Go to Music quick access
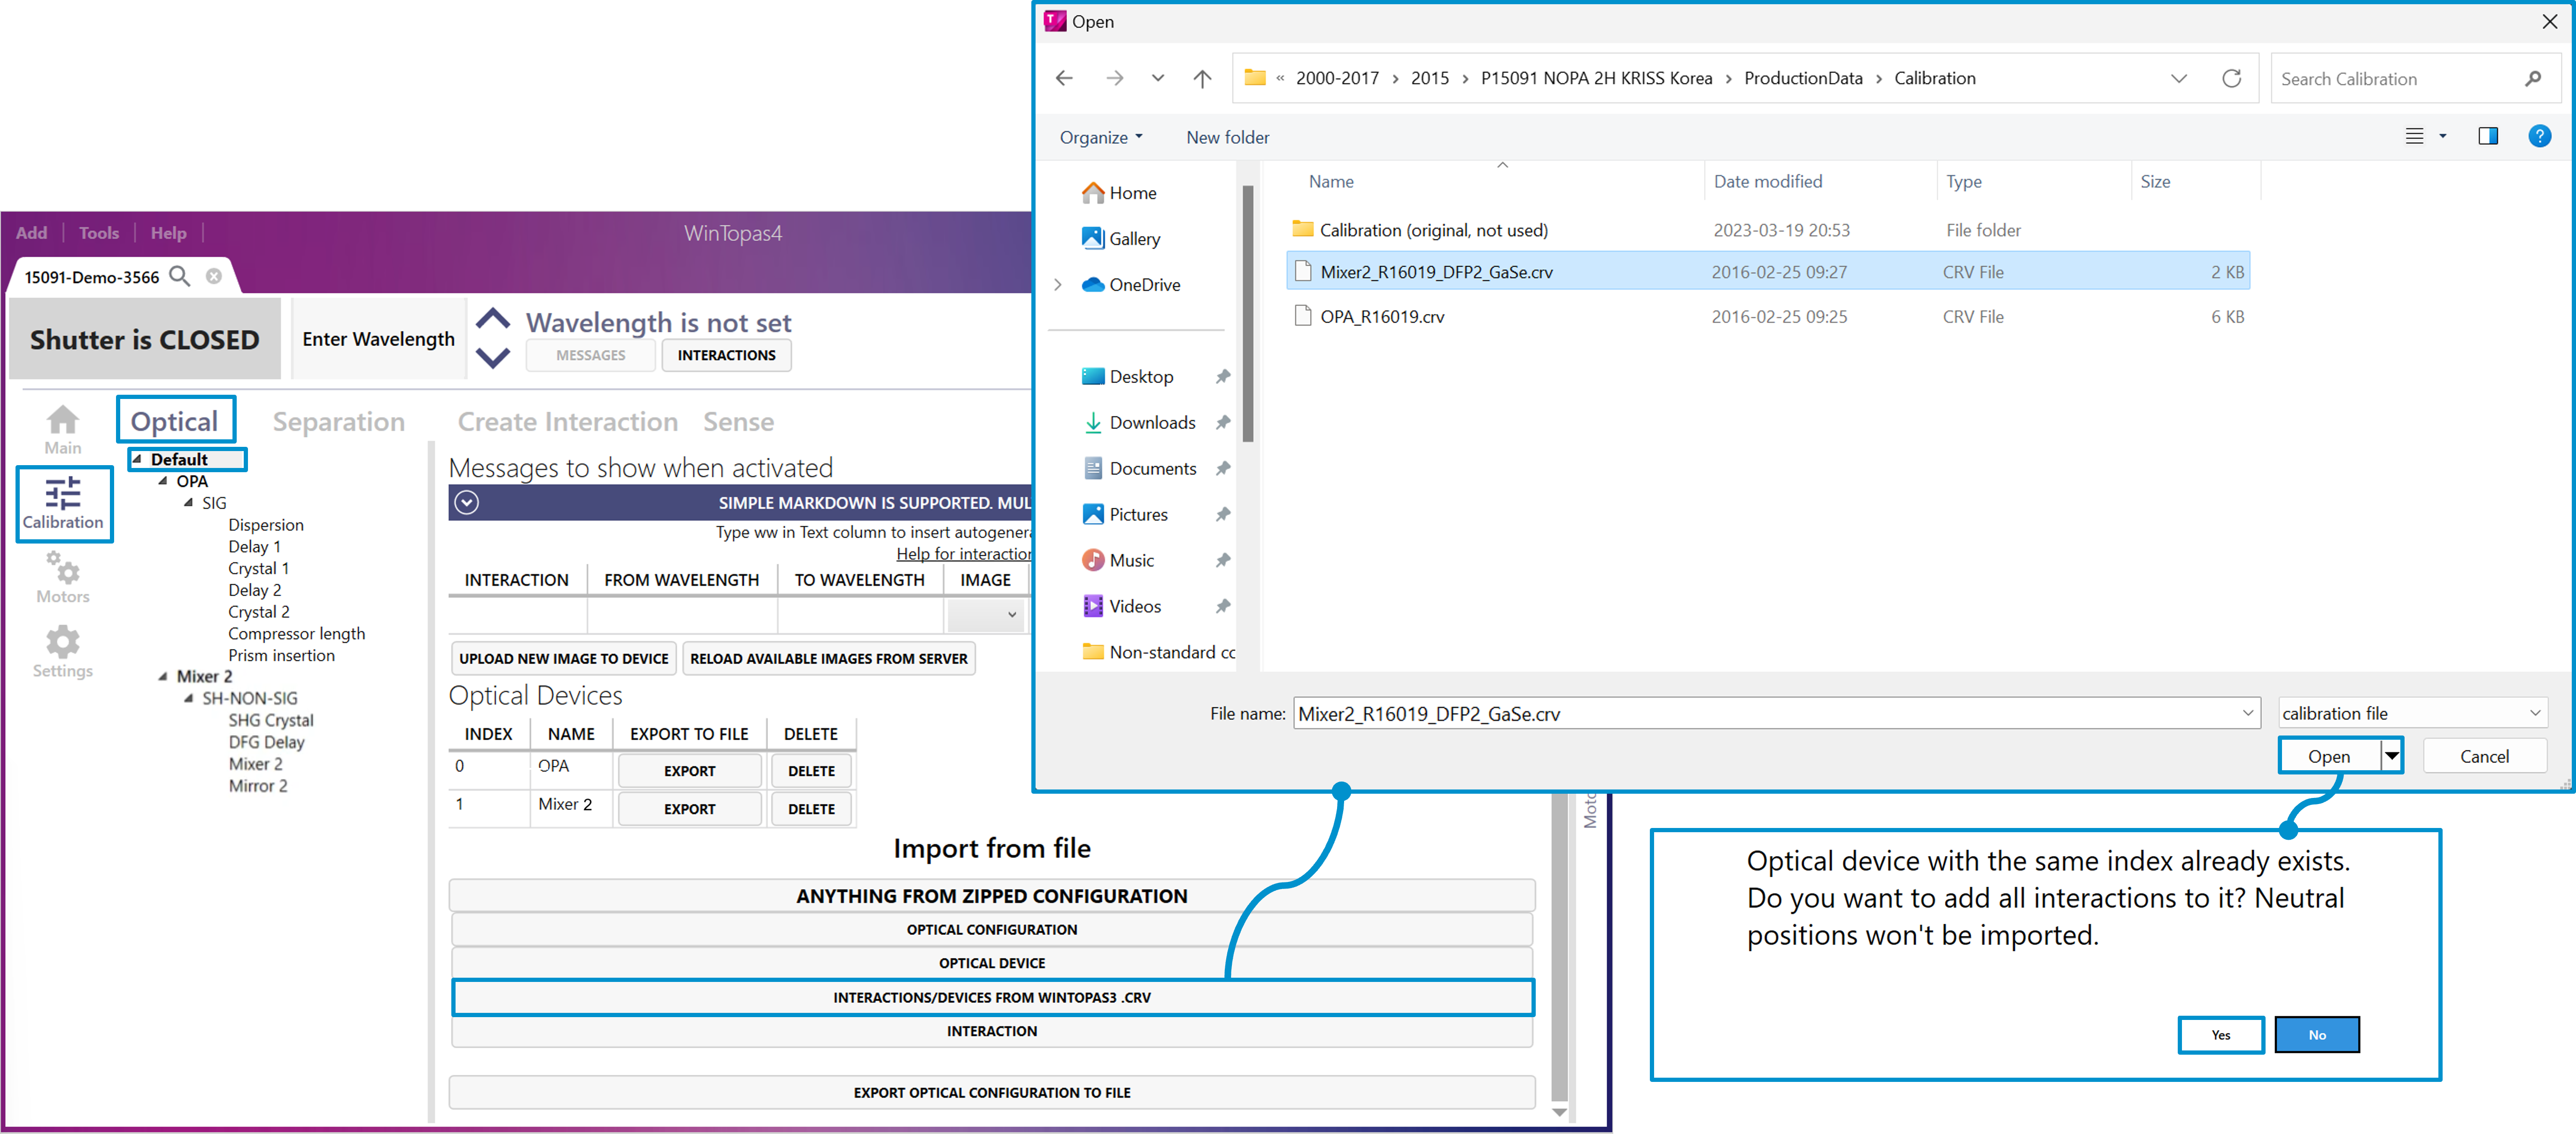Viewport: 2576px width, 1134px height. coord(1119,559)
